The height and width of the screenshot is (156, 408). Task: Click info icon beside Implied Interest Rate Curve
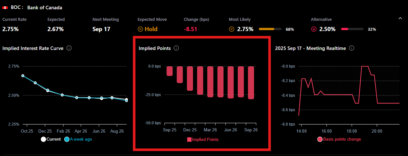(69, 48)
